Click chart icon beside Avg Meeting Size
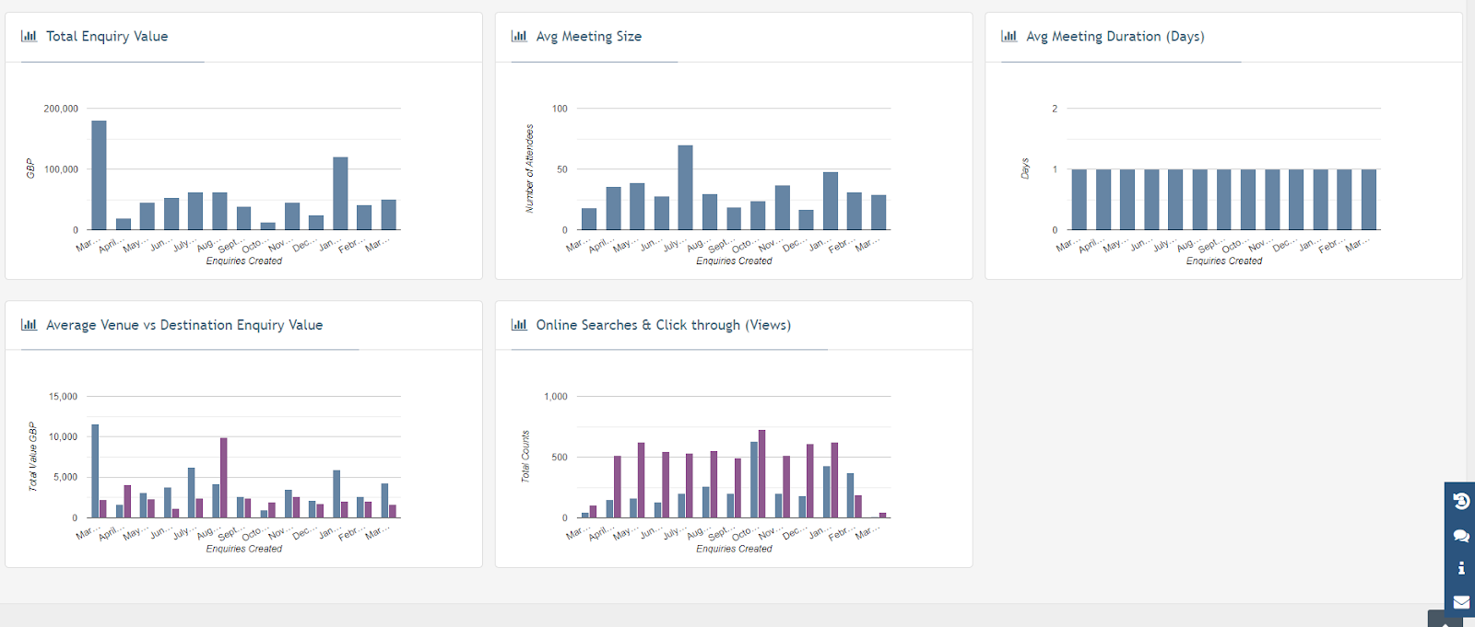Screen dimensions: 1475x627 (x=519, y=36)
